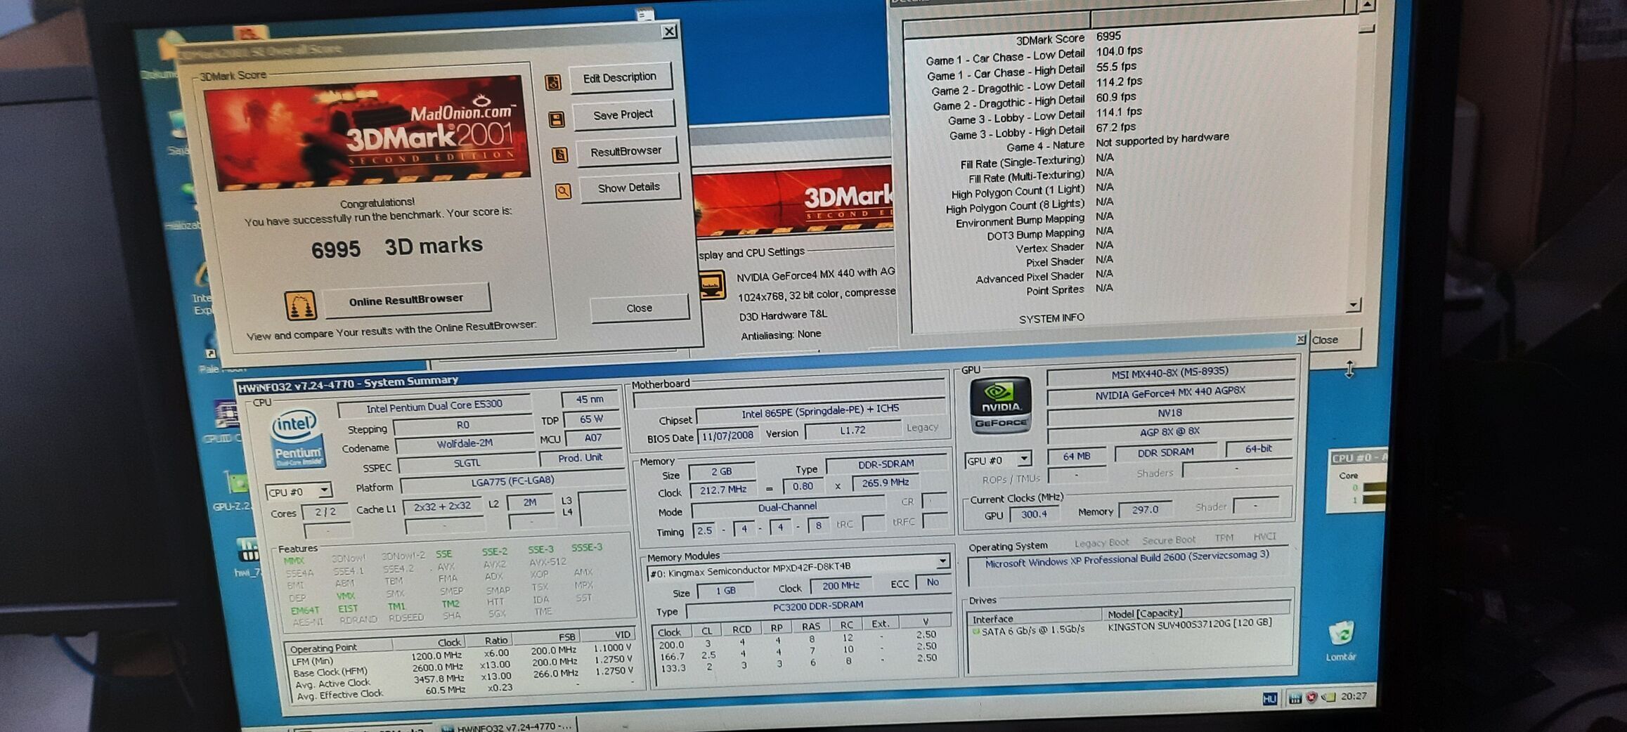The height and width of the screenshot is (732, 1627).
Task: Click the Online ResultBrowser trees icon
Action: click(x=300, y=306)
